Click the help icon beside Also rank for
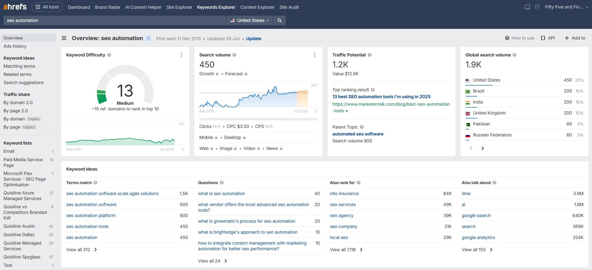Image resolution: width=592 pixels, height=270 pixels. coord(359,183)
